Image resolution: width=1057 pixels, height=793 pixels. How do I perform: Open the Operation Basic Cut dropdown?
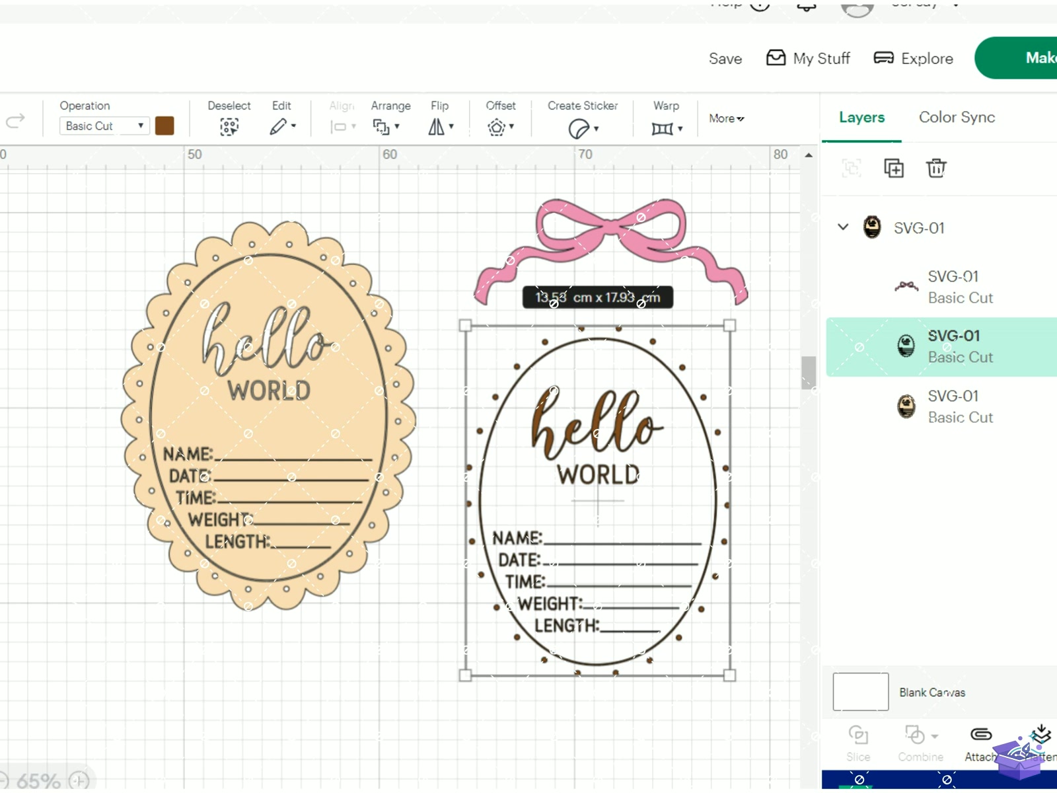click(x=104, y=126)
